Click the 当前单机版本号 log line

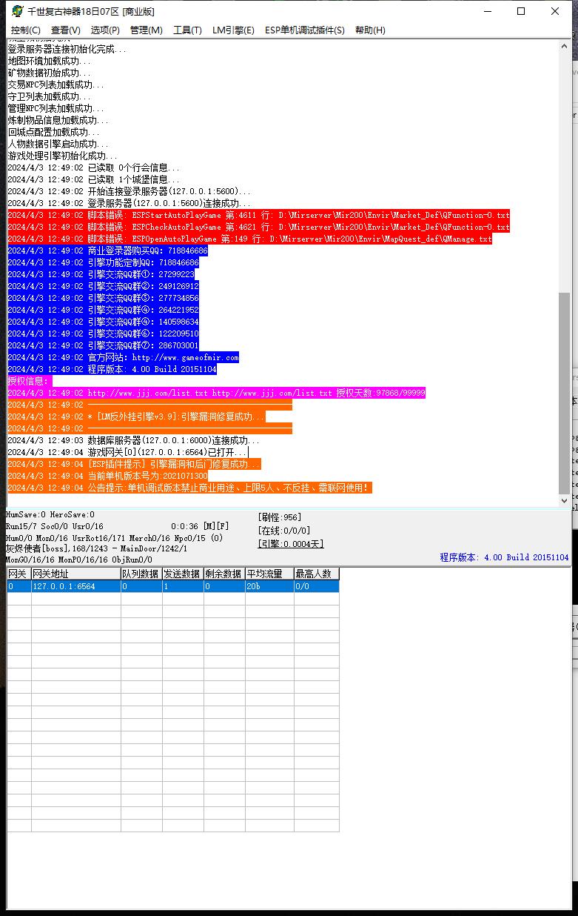tap(108, 476)
